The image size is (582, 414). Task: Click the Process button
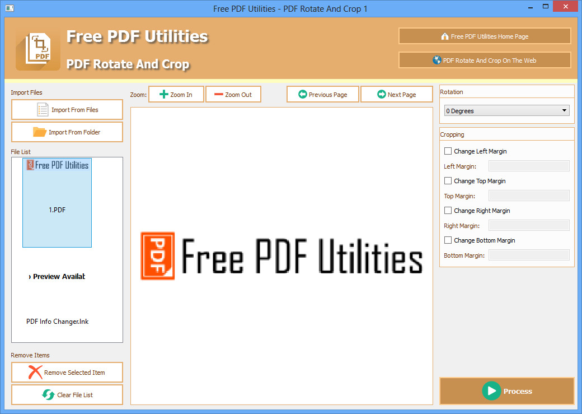click(x=506, y=391)
